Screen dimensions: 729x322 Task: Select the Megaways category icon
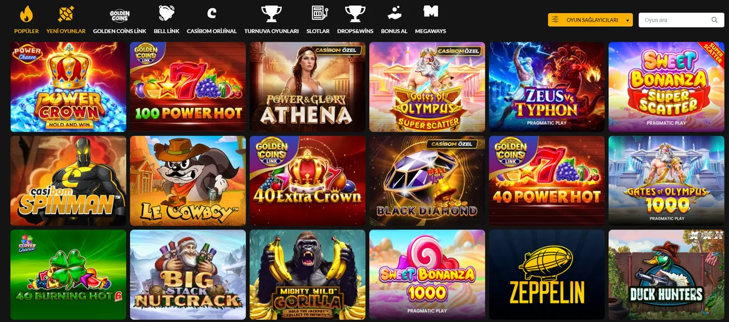coord(431,11)
